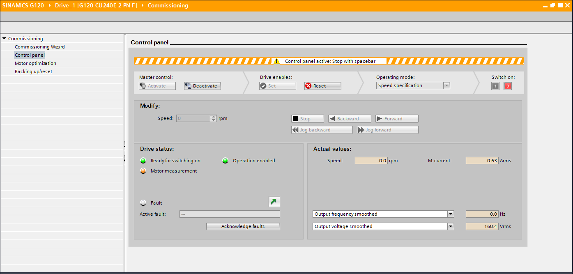Click the Ready for switching on indicator
Screen dimensions: 573x274
point(143,161)
